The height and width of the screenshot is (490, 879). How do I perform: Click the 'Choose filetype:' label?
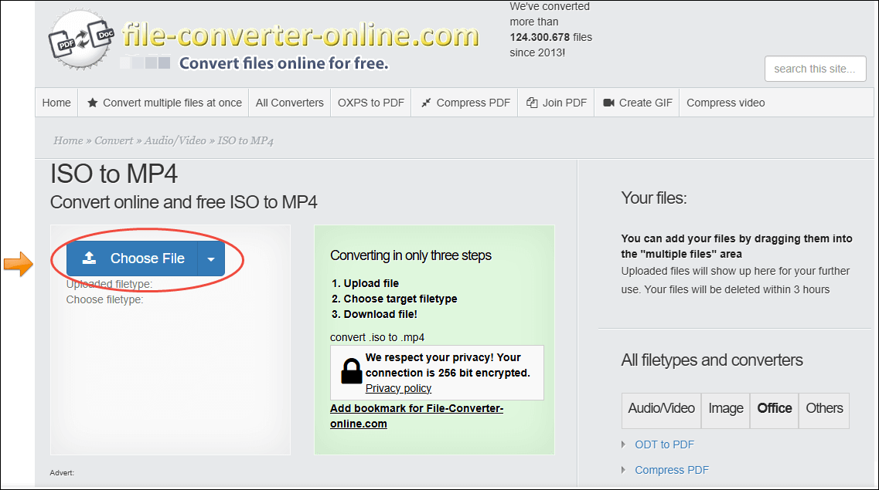(105, 300)
